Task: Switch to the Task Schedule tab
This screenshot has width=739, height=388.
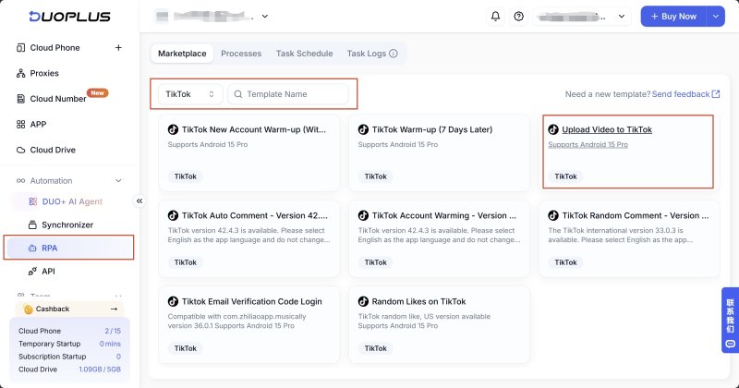Action: (304, 54)
